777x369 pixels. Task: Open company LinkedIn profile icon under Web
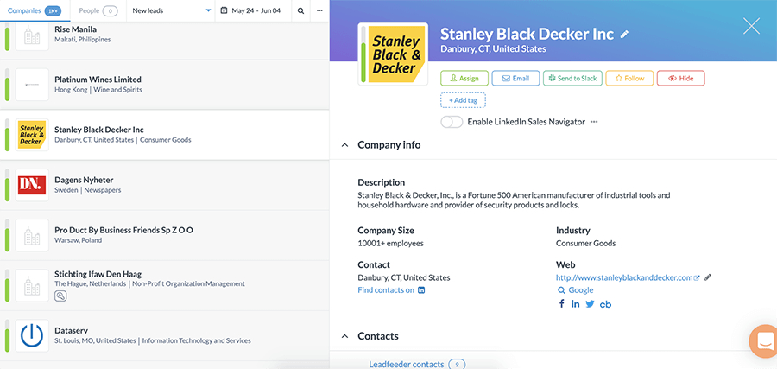point(575,304)
